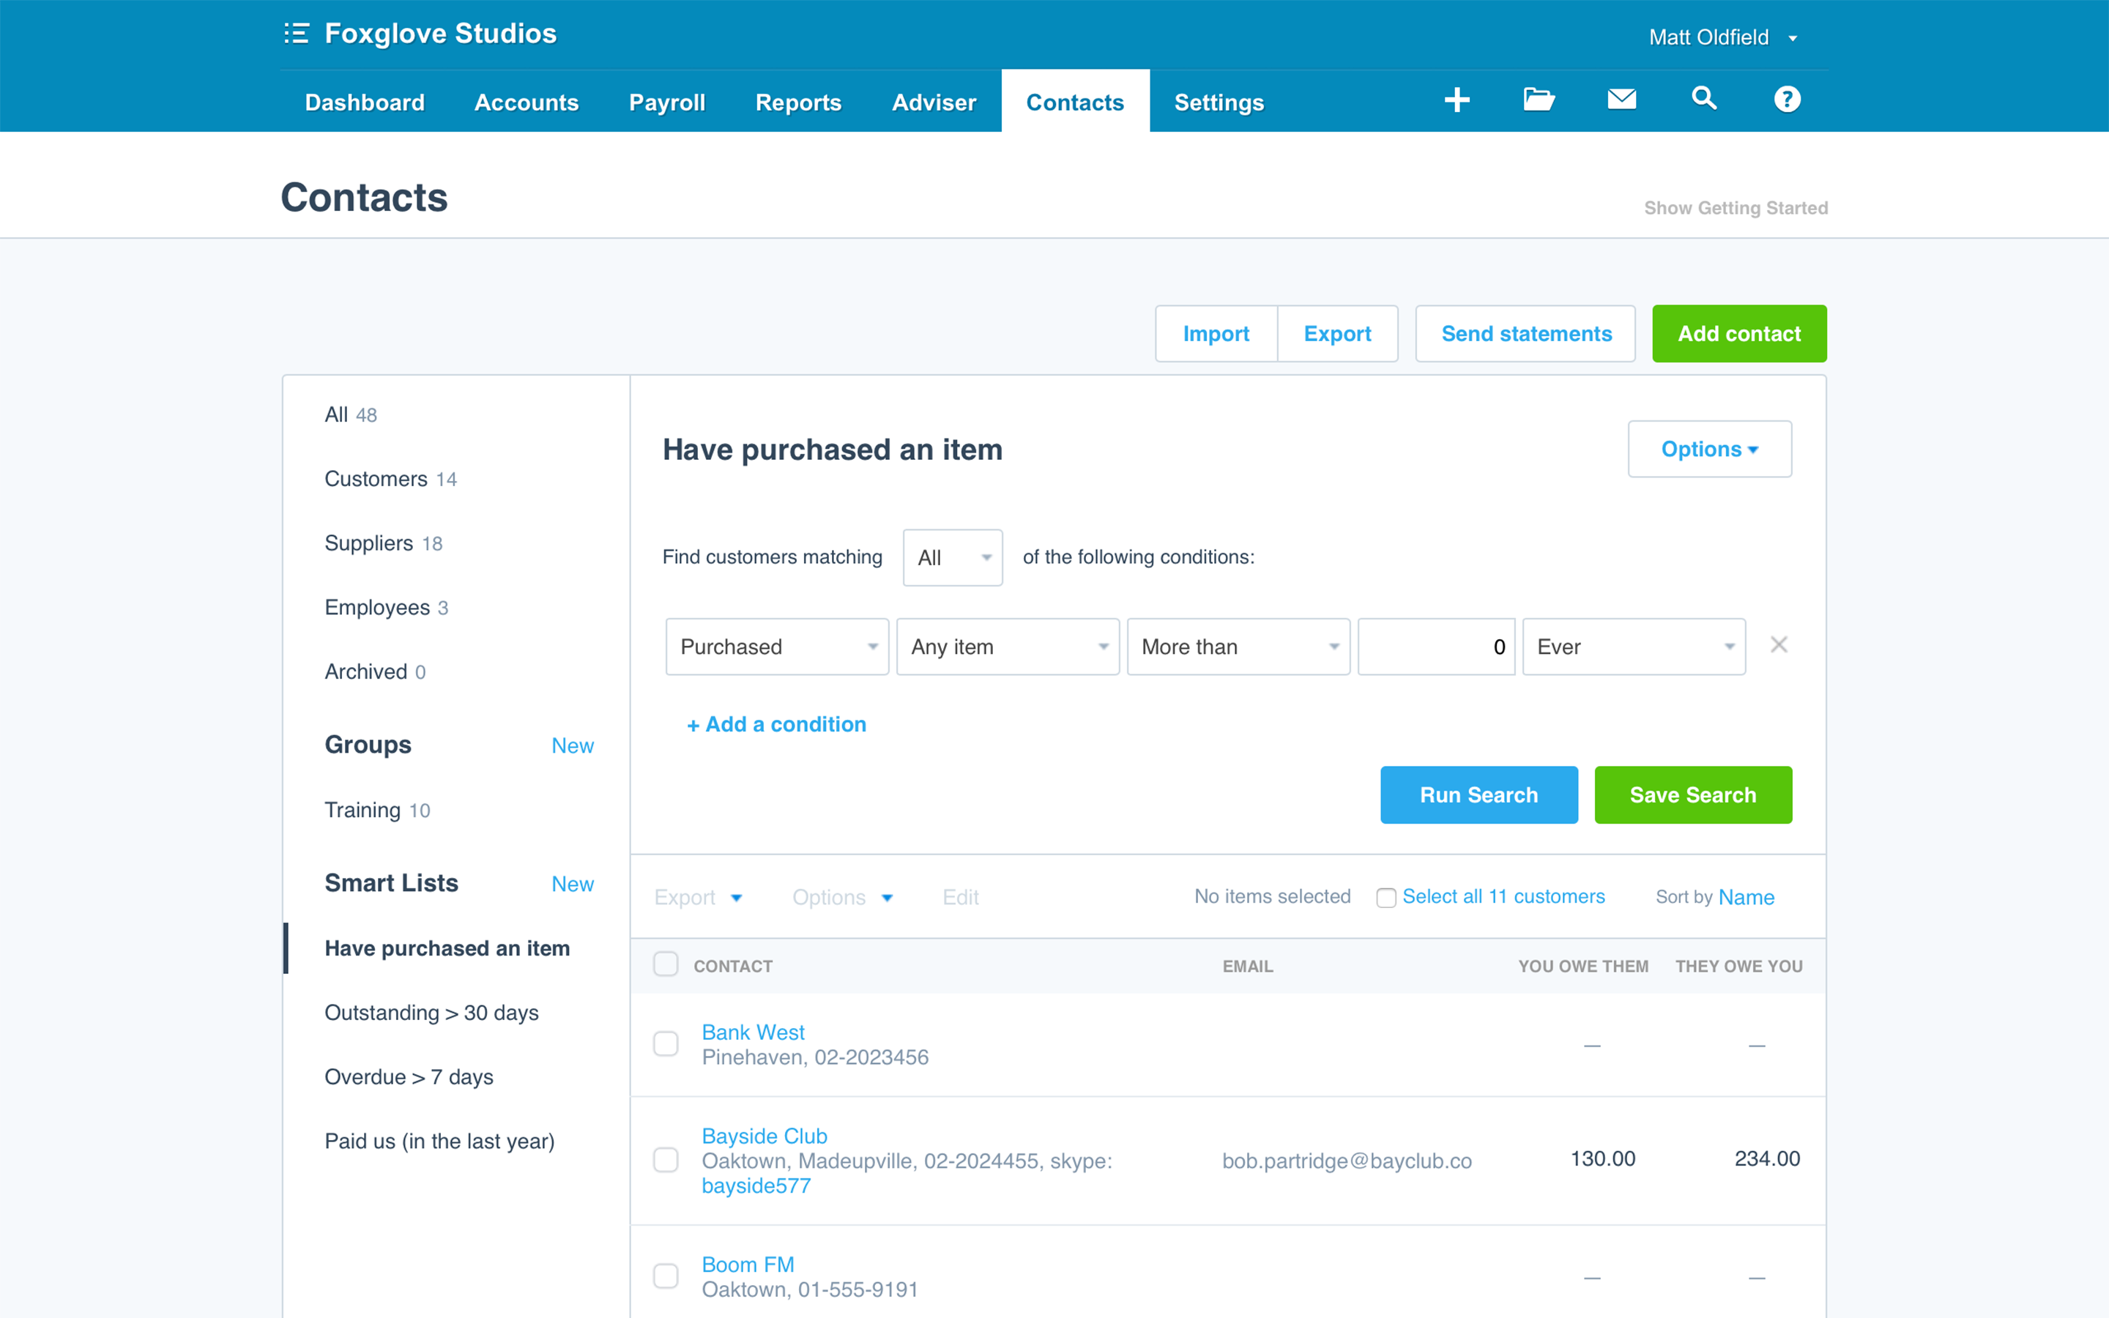Image resolution: width=2109 pixels, height=1318 pixels.
Task: Click the Run Search button
Action: pyautogui.click(x=1479, y=794)
